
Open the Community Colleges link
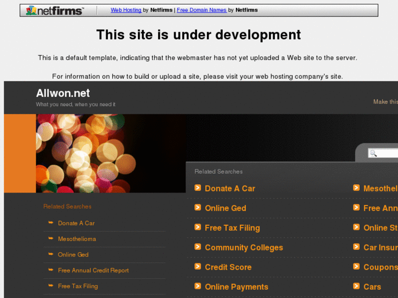[x=244, y=247]
